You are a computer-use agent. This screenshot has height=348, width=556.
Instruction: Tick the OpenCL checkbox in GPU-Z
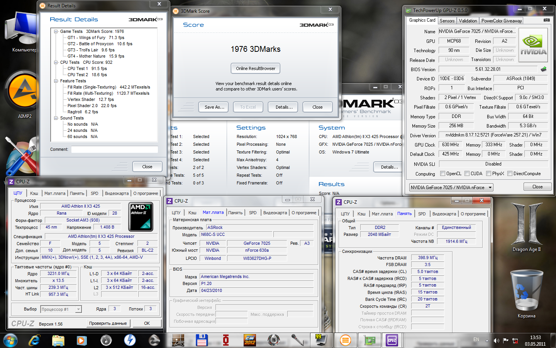tap(443, 174)
